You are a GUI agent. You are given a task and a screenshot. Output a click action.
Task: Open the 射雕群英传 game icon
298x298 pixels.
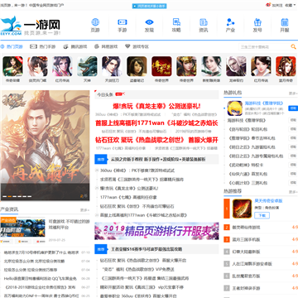coord(211,66)
